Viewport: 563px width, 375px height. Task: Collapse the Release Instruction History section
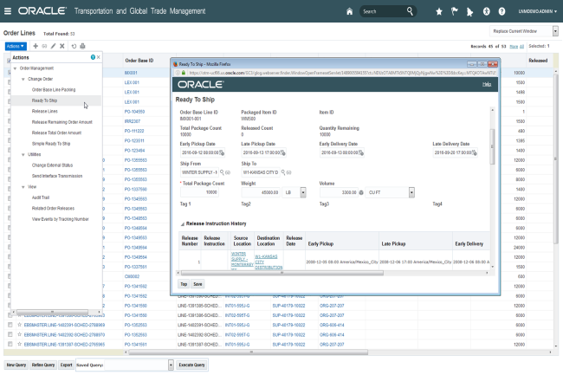point(183,224)
